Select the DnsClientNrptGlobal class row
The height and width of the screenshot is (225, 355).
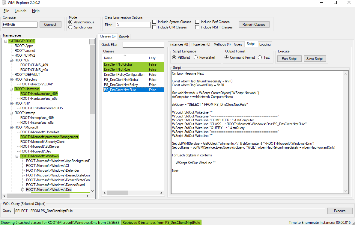tap(134, 64)
